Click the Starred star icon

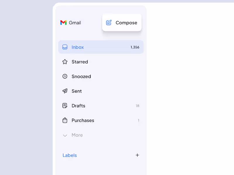tap(65, 62)
